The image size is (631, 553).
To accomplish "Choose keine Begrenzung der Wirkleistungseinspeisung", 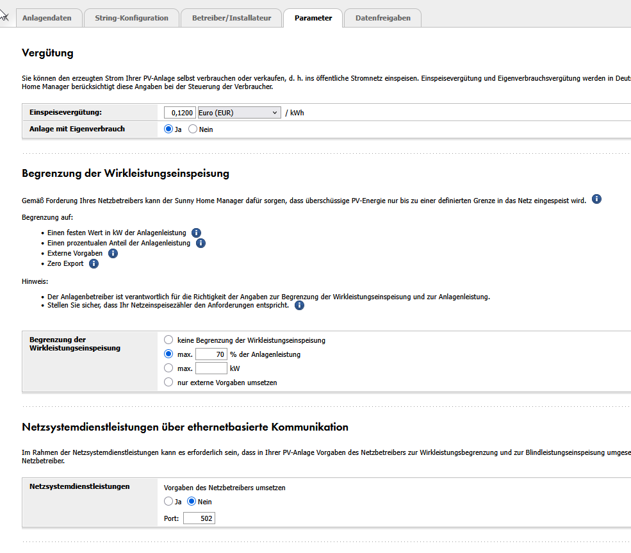I will pos(168,340).
